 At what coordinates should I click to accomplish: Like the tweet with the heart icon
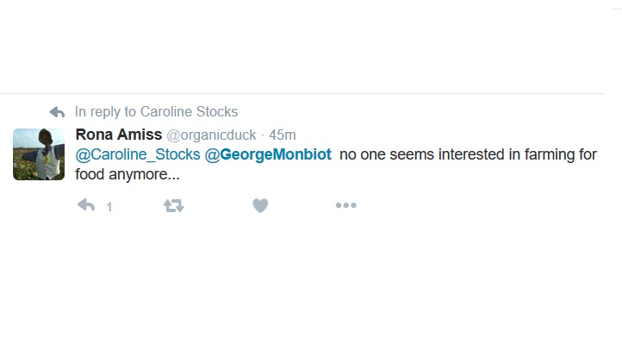[x=260, y=205]
